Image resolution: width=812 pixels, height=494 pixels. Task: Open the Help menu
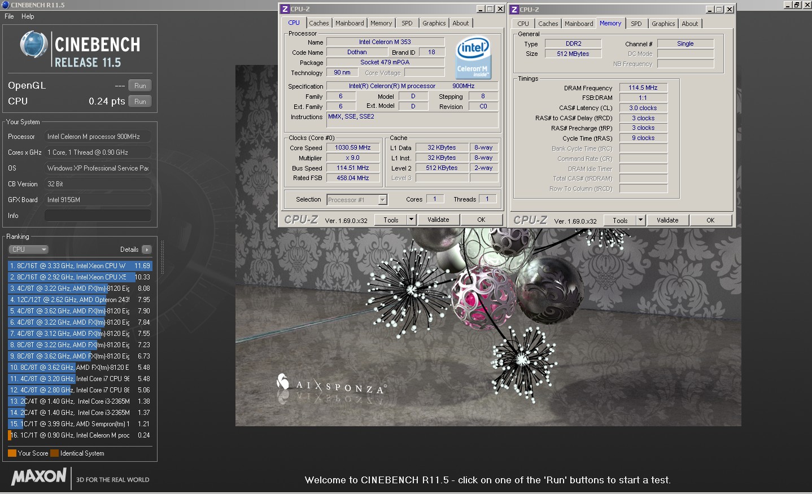28,16
